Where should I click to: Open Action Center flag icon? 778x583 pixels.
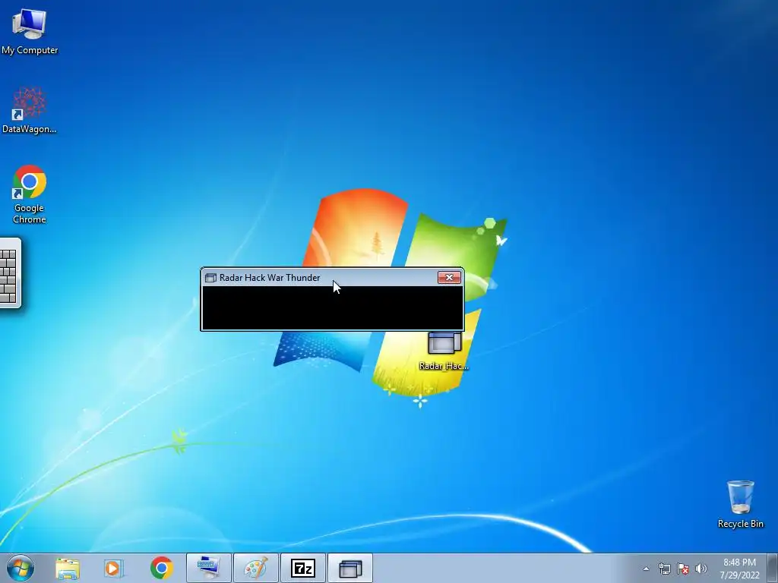[683, 569]
